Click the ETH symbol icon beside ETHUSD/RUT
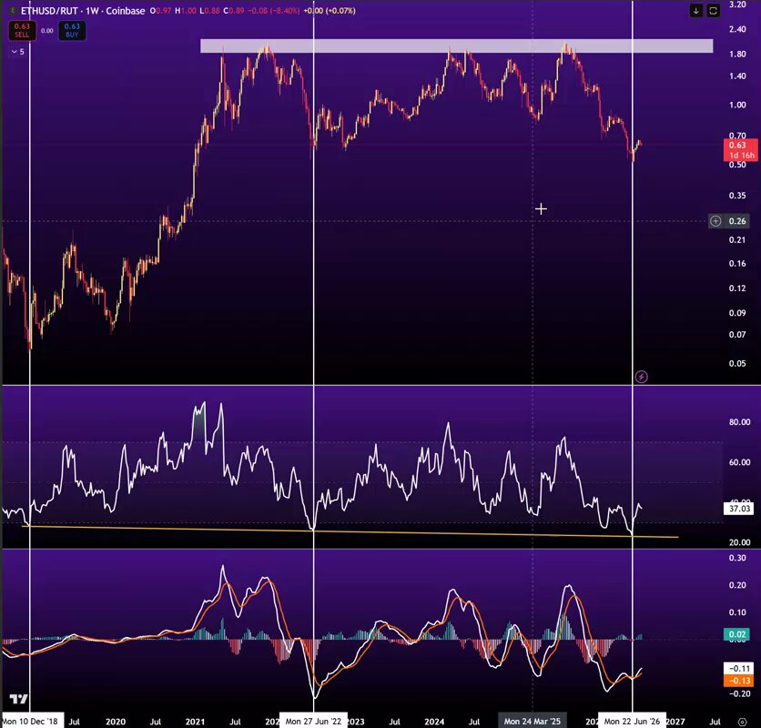The image size is (761, 728). 13,11
